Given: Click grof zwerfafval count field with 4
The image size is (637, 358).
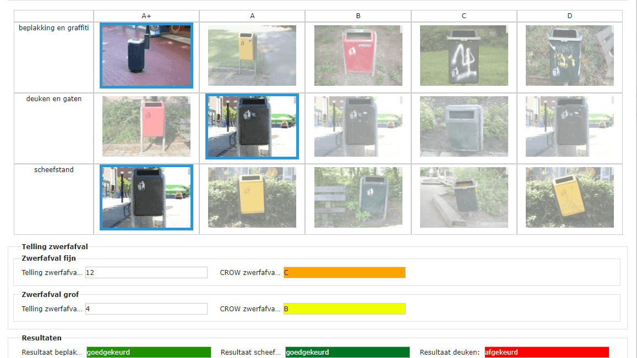Looking at the screenshot, I should (x=146, y=309).
